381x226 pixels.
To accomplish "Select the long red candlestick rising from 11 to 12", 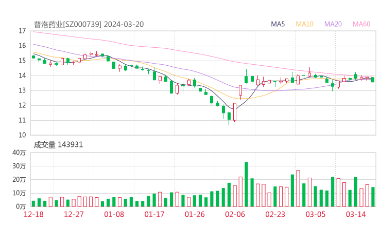I will 235,112.
